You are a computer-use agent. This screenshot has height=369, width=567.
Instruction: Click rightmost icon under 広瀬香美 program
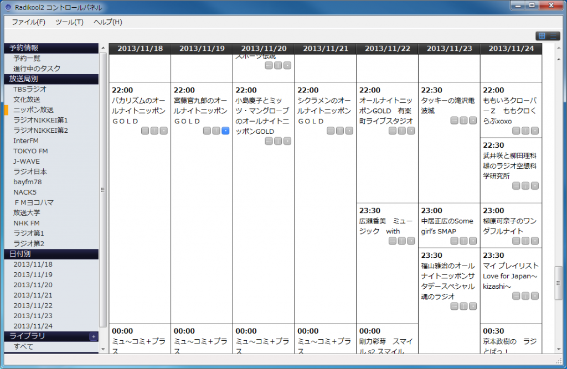click(x=411, y=241)
